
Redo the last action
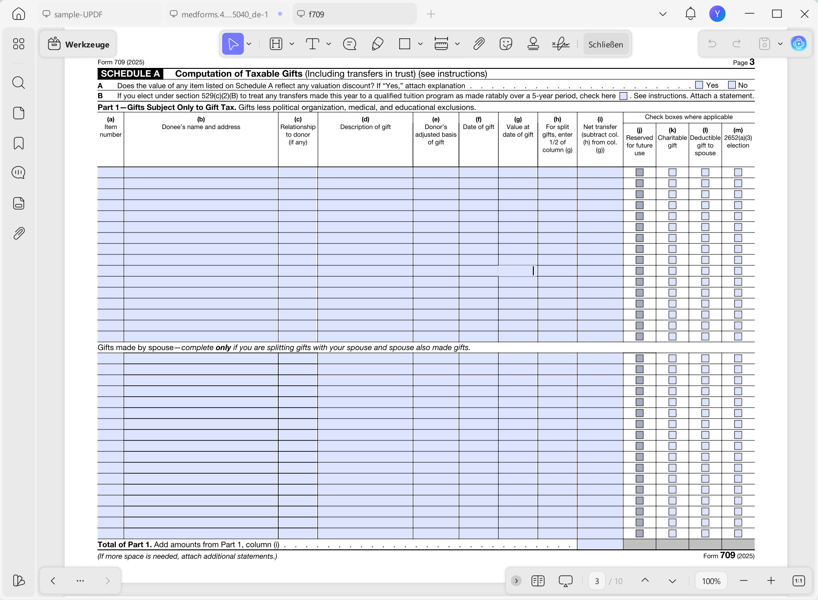point(736,44)
